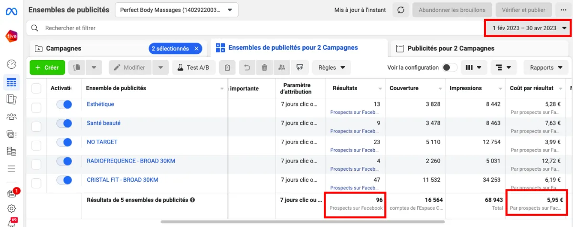Remove the '2 sélectionnés' filter with X
The height and width of the screenshot is (227, 573).
(x=196, y=49)
